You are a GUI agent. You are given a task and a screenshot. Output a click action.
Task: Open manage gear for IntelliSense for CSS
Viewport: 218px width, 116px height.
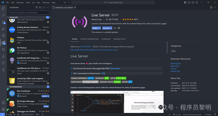point(48,73)
